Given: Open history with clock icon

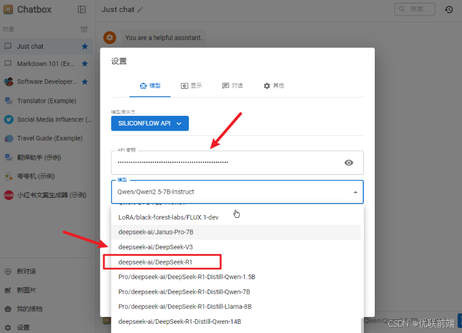Looking at the screenshot, I should [x=449, y=9].
